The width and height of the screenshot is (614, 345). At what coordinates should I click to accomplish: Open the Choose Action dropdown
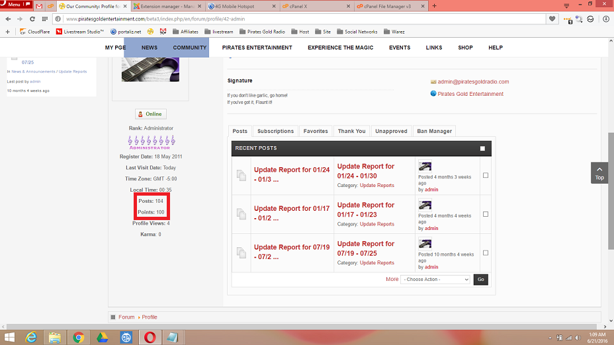tap(435, 280)
